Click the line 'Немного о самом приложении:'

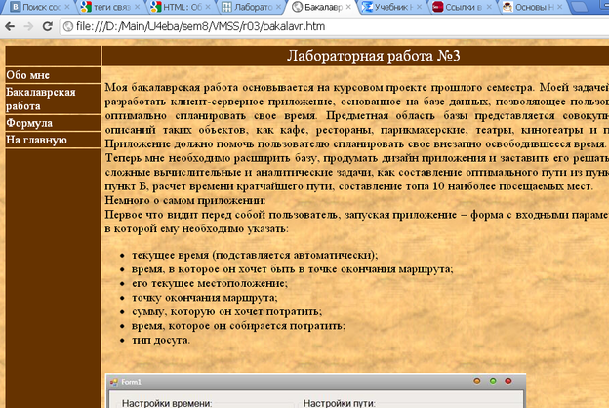185,200
